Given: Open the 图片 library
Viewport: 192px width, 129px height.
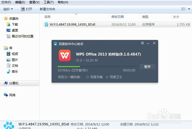Looking at the screenshot, I should coord(15,60).
